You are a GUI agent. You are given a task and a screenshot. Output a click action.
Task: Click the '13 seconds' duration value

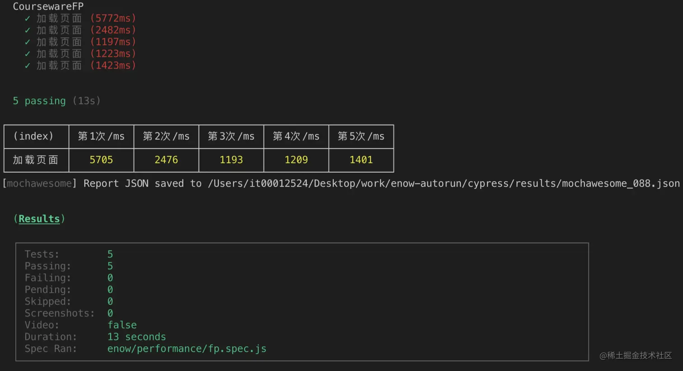point(137,337)
